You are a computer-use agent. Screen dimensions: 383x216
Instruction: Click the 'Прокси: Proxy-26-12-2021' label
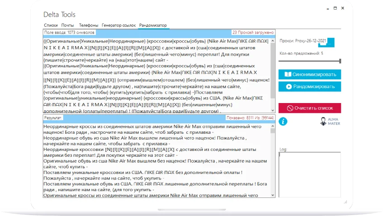pyautogui.click(x=303, y=41)
